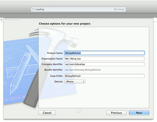The width and height of the screenshot is (157, 122).
Task: Click the Loading spinner icon
Action: (x=33, y=9)
